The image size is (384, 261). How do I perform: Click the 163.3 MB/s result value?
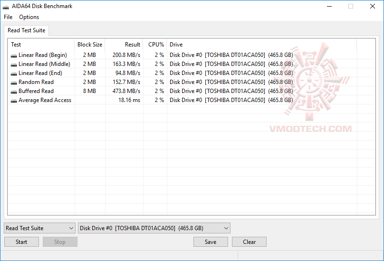pos(126,64)
